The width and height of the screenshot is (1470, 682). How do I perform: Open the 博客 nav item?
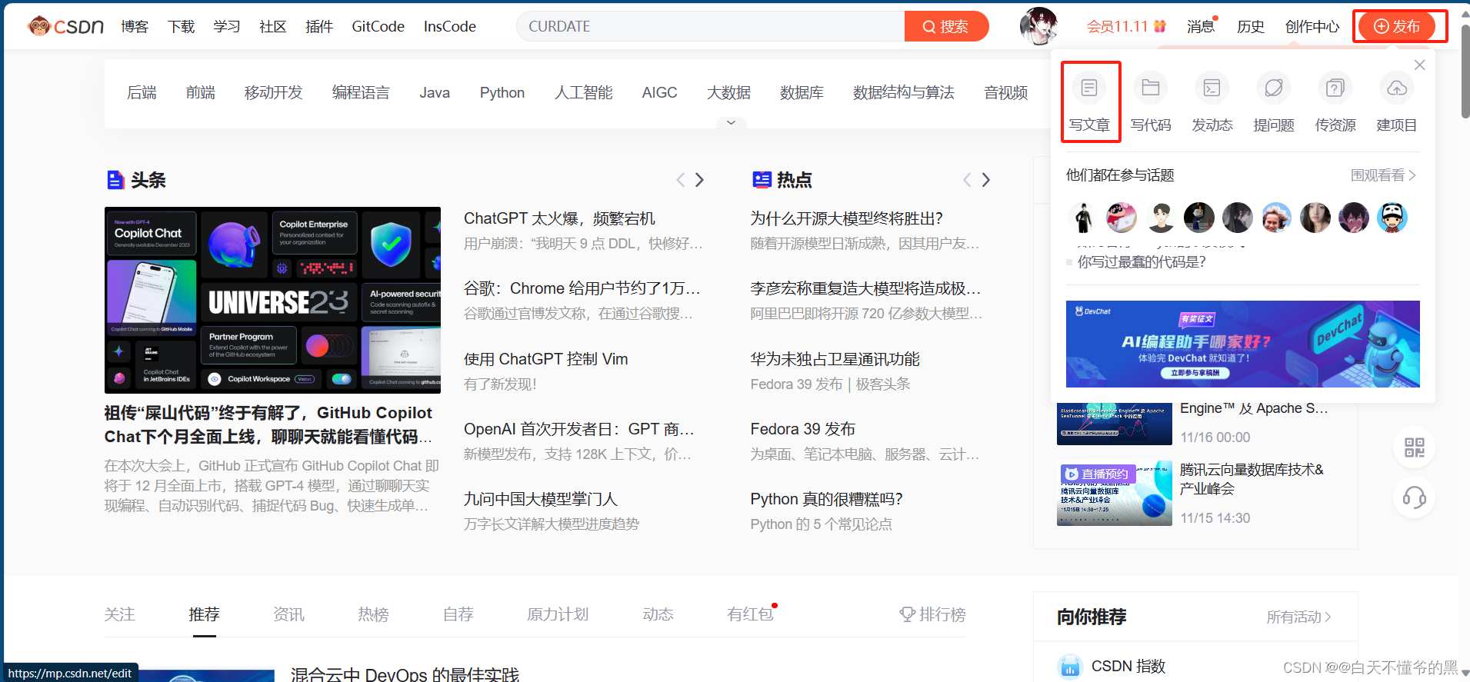point(135,26)
